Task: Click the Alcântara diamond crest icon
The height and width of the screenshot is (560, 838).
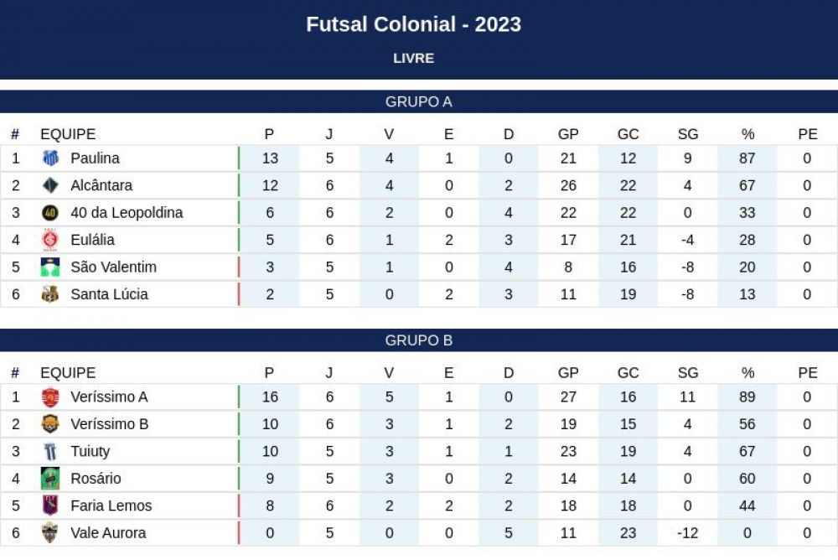Action: (x=50, y=185)
